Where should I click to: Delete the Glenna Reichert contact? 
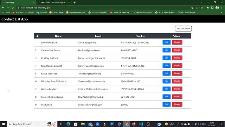coord(177,89)
